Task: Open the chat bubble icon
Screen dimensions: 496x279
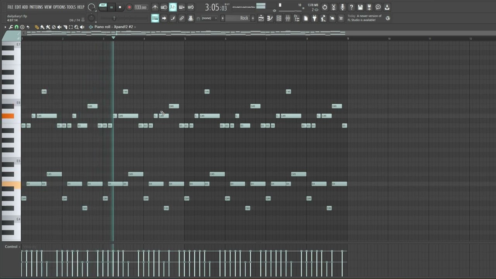Action: 378,7
